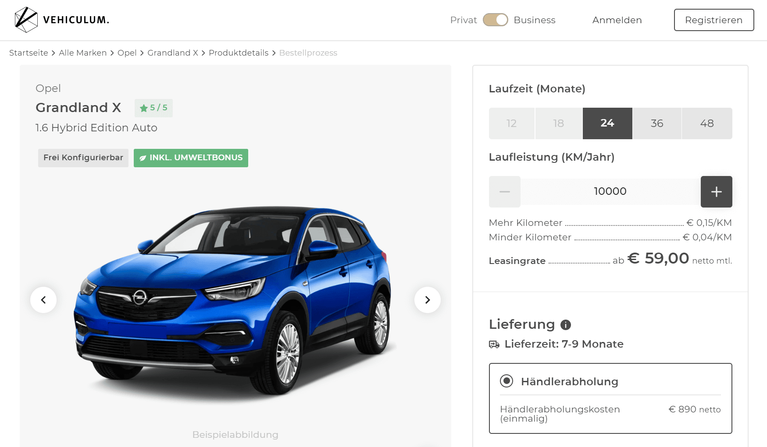Image resolution: width=767 pixels, height=447 pixels.
Task: Open the Lieferung info icon
Action: click(566, 325)
